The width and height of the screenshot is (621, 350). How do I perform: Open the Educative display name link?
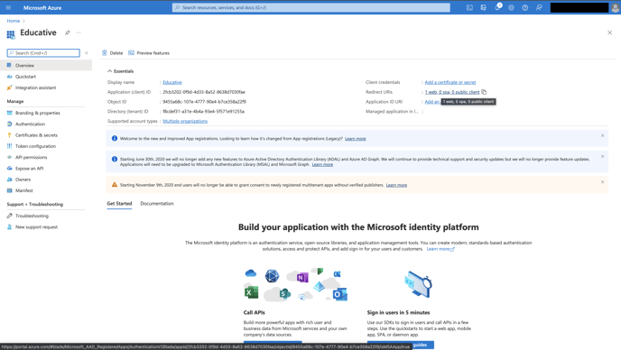point(172,82)
